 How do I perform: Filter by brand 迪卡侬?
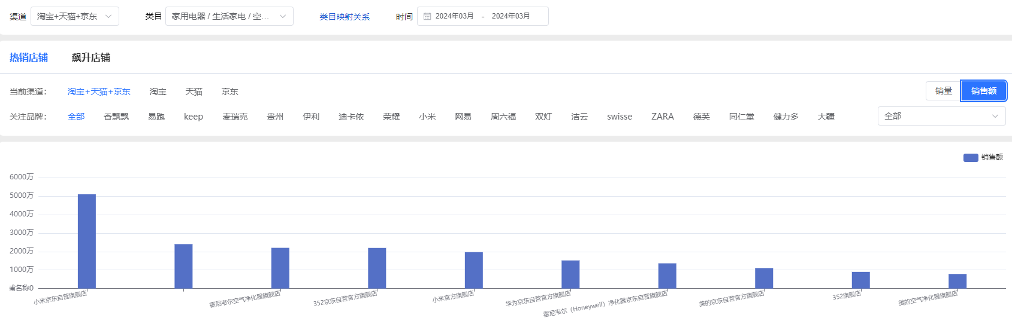point(351,117)
